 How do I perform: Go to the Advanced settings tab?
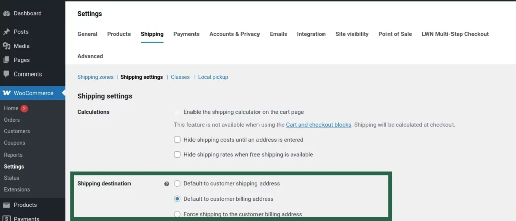coord(90,56)
